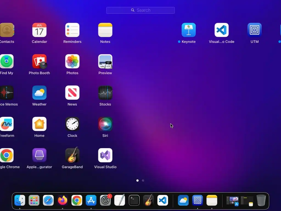Open GarageBand from the Launchpad grid

pos(72,155)
